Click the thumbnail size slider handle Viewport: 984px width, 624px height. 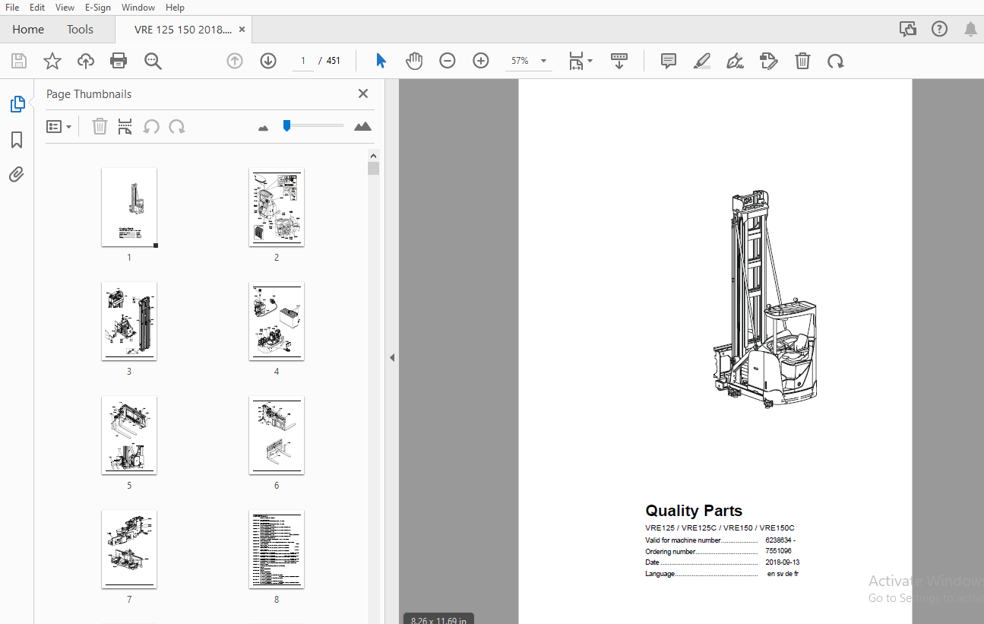(286, 125)
